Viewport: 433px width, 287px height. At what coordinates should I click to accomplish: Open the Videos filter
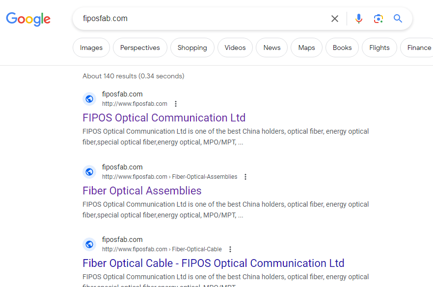pos(235,48)
